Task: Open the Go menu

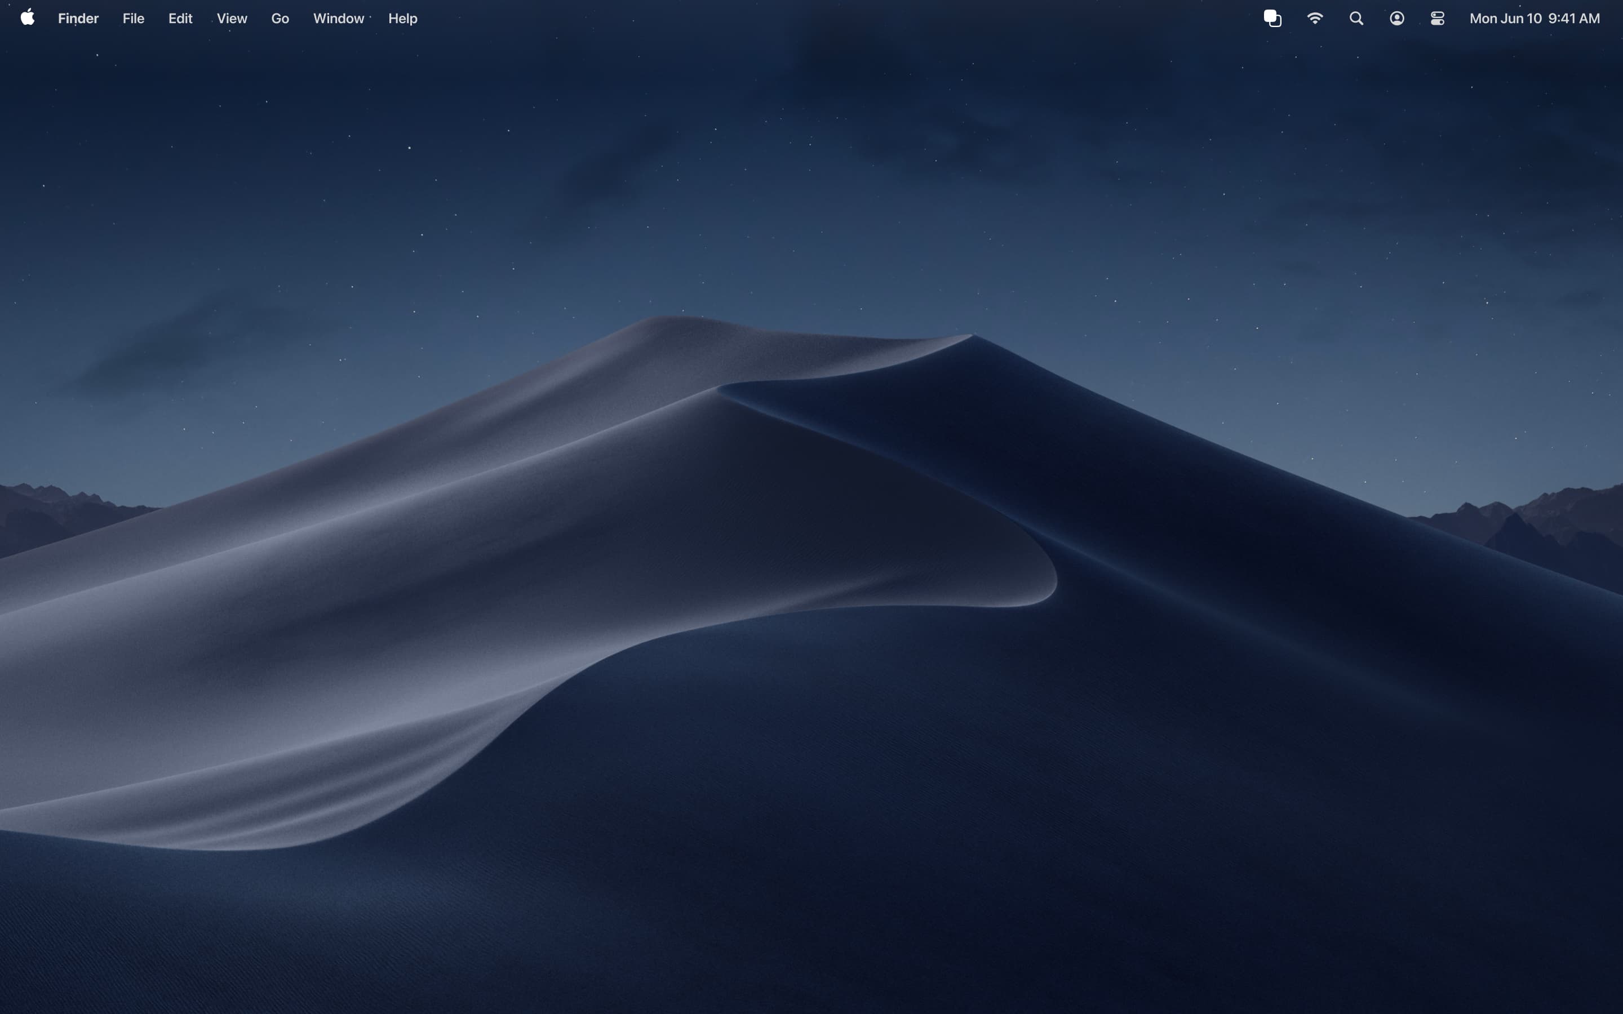Action: click(x=280, y=19)
